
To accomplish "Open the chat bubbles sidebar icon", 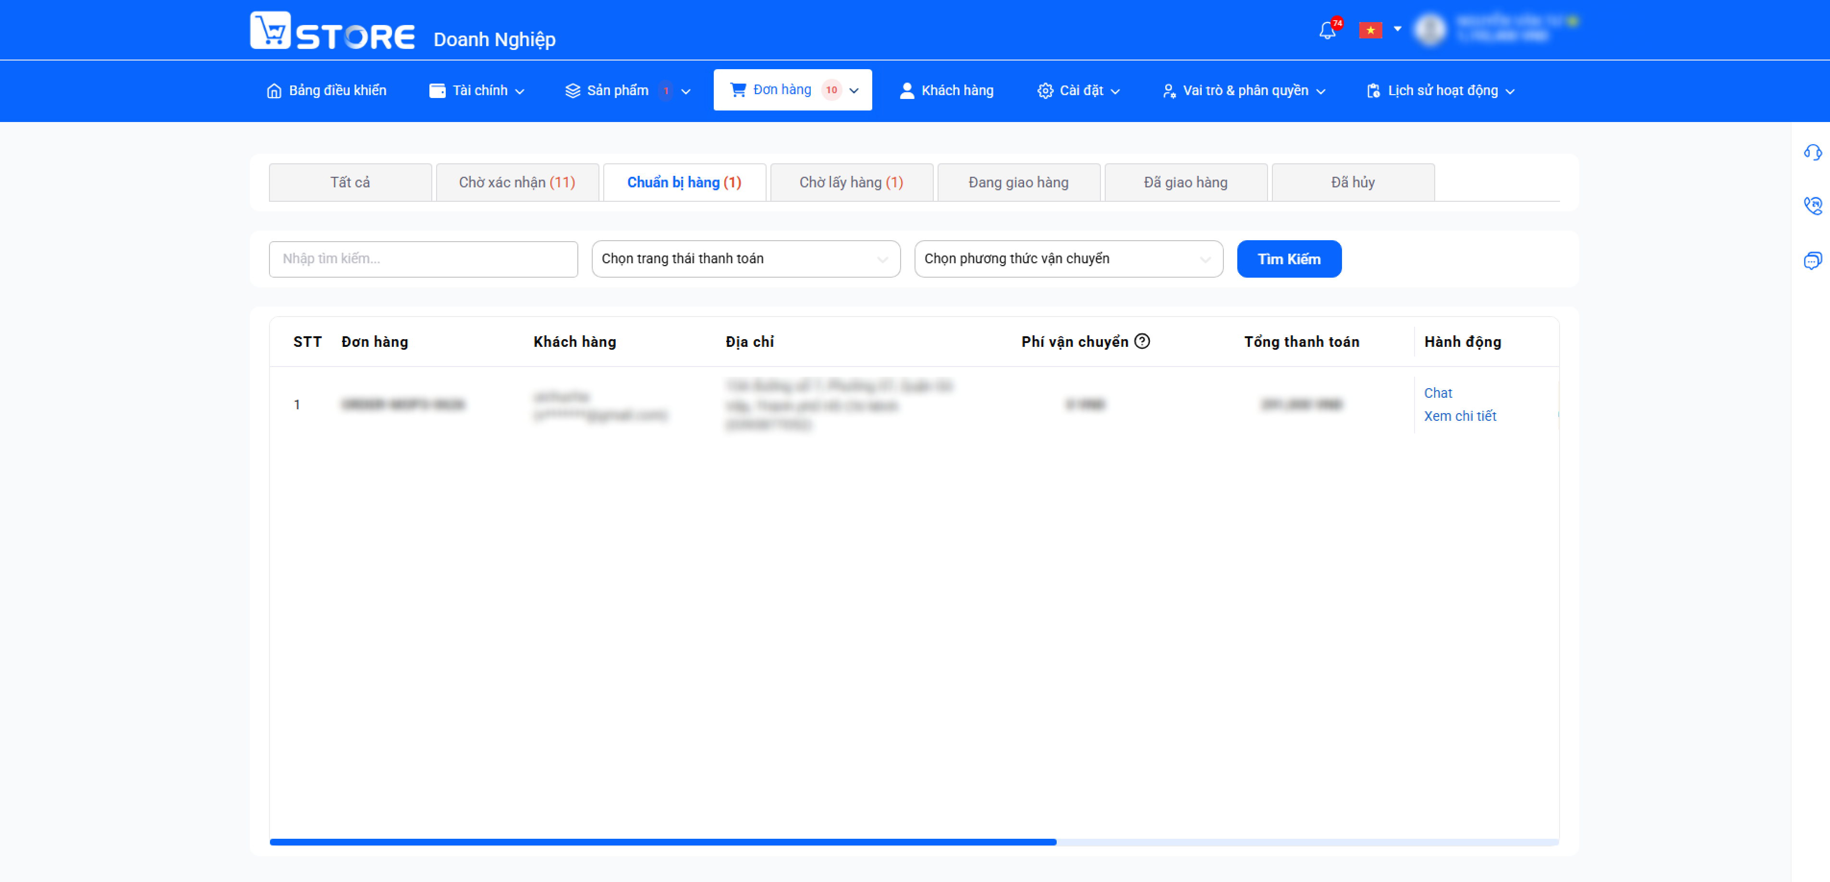I will tap(1812, 260).
